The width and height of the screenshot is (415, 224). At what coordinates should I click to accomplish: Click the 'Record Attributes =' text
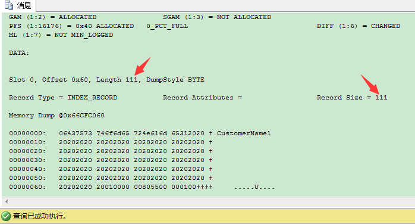coord(203,98)
